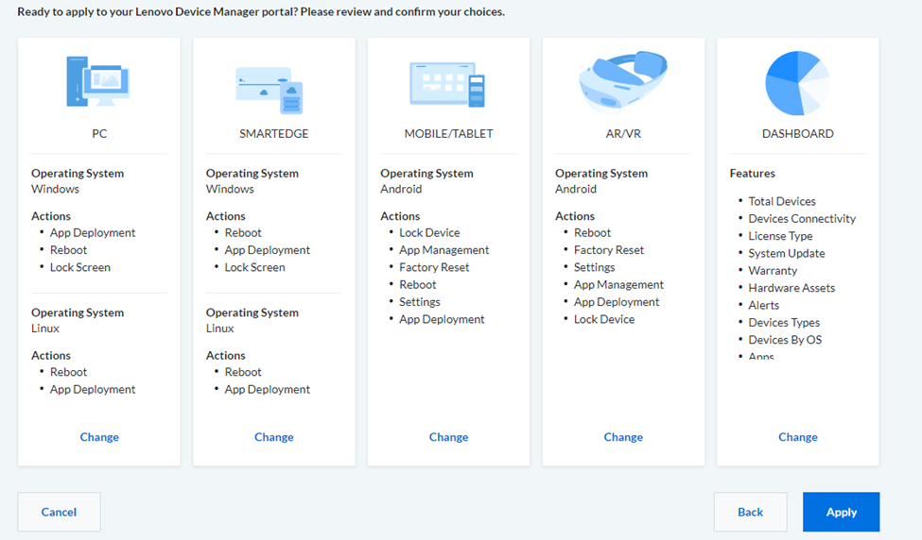
Task: Change the MOBILE/TABLET card choices
Action: point(448,437)
